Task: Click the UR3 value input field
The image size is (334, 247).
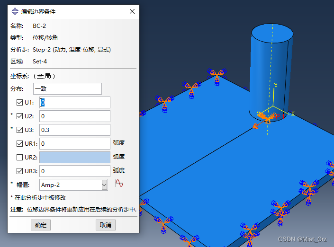Action: [x=74, y=171]
